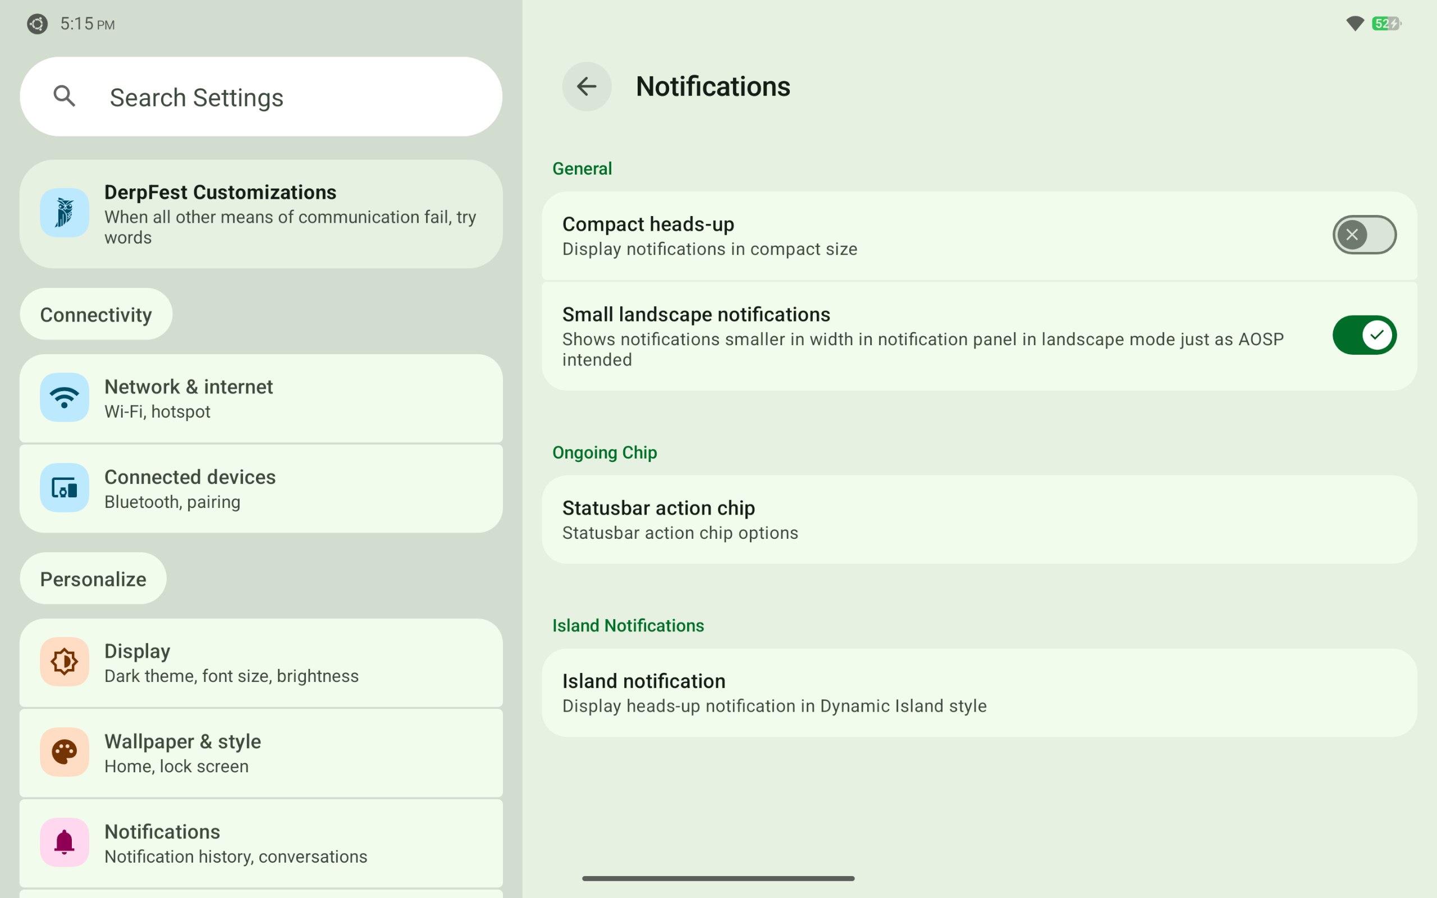Open Statusbar action chip options

tap(978, 520)
